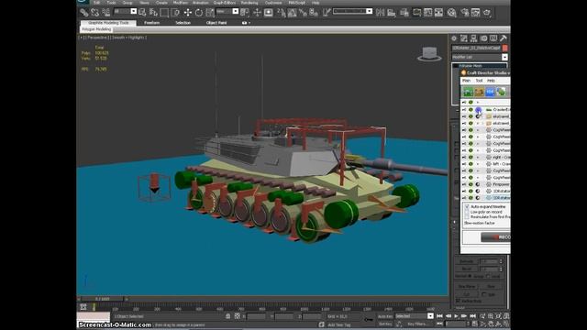Click the Key Filters button

click(x=416, y=324)
